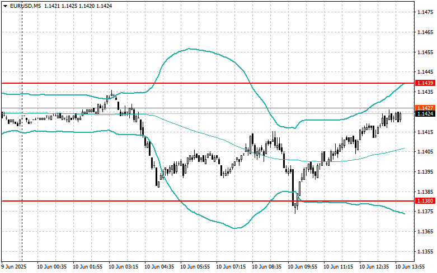Select the 1.1475 price scale value

[x=425, y=12]
